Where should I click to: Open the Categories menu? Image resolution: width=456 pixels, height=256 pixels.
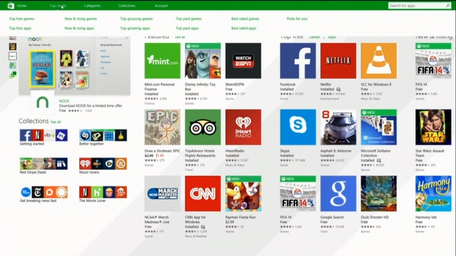(92, 5)
